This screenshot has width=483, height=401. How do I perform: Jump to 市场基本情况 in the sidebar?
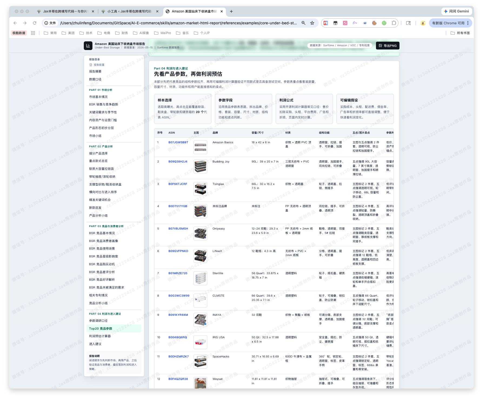coord(98,97)
